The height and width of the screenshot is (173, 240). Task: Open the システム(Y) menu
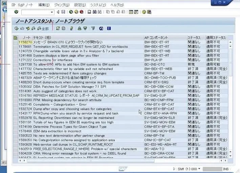pos(98,5)
